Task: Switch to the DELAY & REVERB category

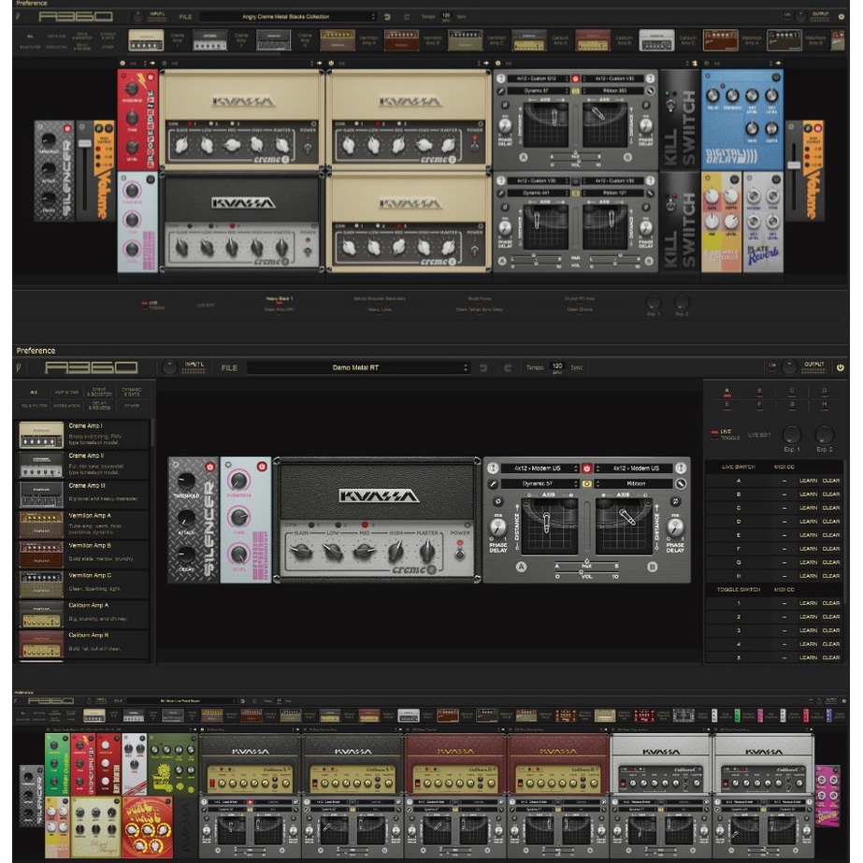Action: [100, 406]
